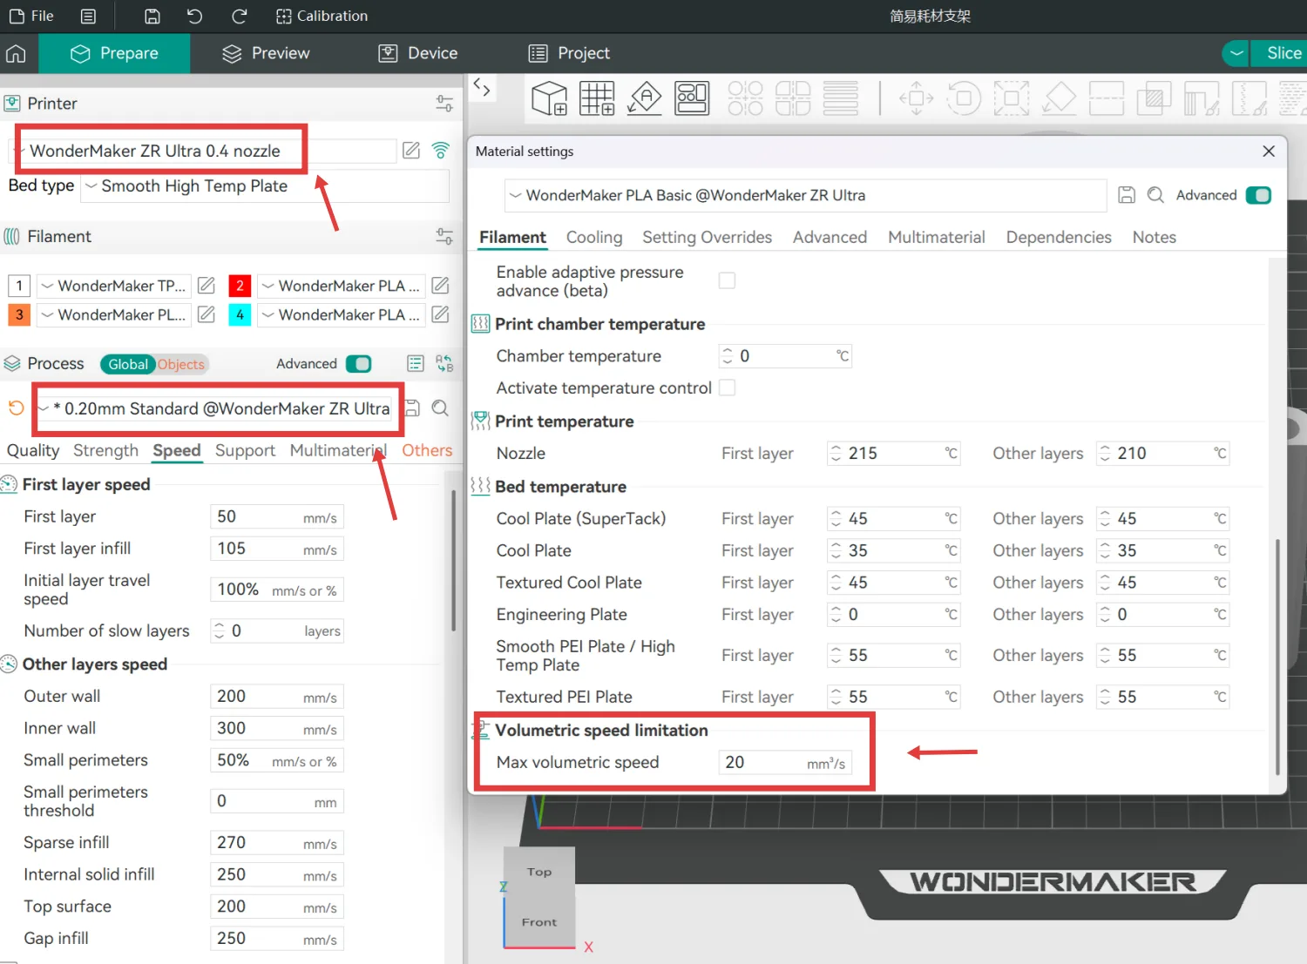Edit the printer preset with pencil icon
This screenshot has width=1307, height=964.
pyautogui.click(x=411, y=151)
